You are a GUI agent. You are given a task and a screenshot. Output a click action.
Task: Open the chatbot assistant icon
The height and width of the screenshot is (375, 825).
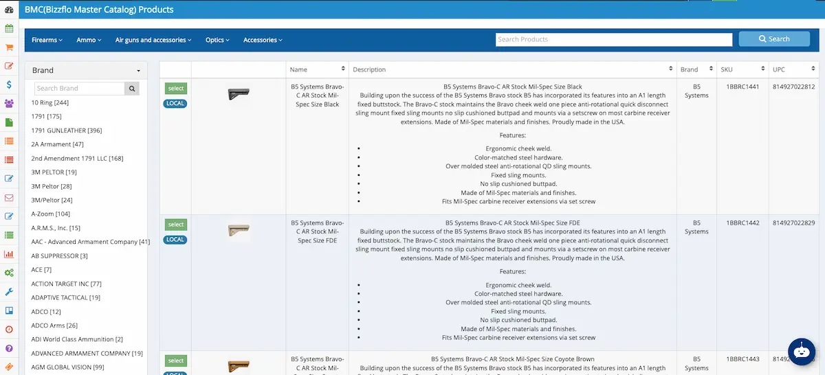(x=801, y=352)
